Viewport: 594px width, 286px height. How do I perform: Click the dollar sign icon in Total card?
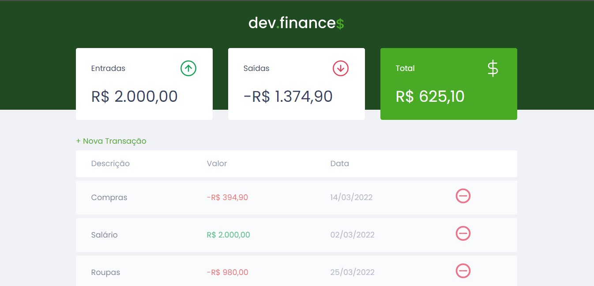492,69
